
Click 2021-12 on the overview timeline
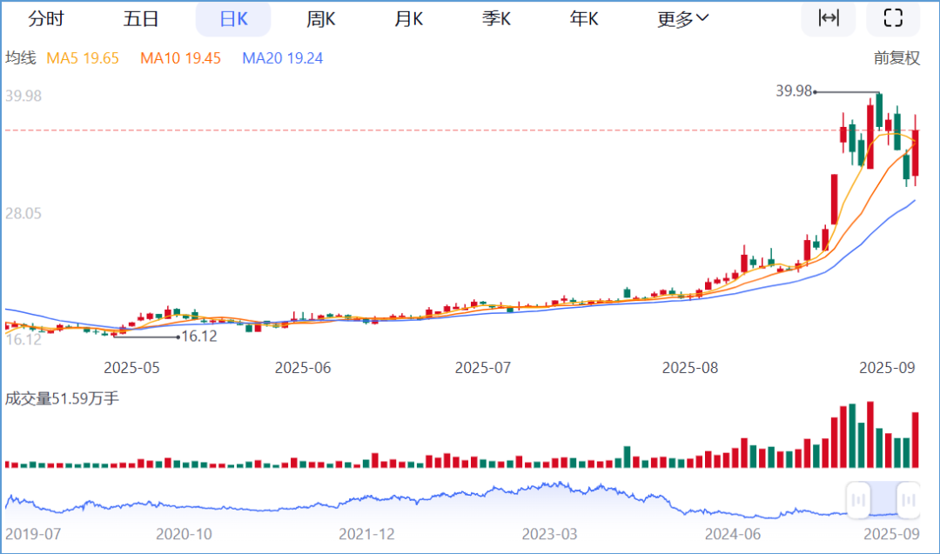click(x=367, y=534)
